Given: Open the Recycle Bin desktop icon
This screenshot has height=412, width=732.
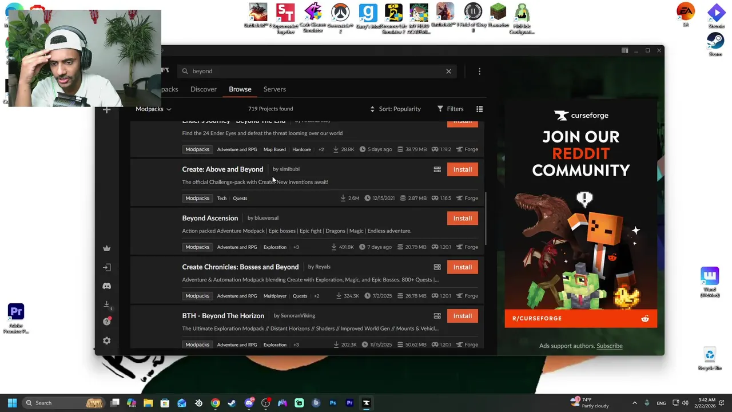Looking at the screenshot, I should (x=710, y=359).
